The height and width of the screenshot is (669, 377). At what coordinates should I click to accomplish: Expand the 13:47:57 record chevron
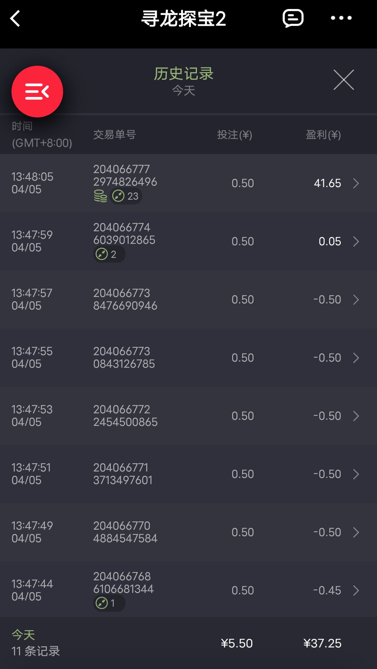tap(356, 300)
